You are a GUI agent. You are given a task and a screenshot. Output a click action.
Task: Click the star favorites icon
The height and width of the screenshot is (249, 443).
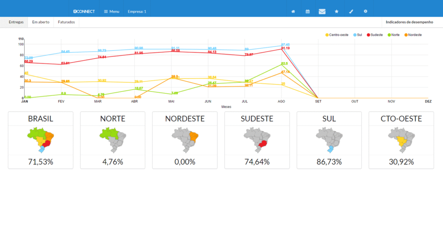tap(337, 11)
